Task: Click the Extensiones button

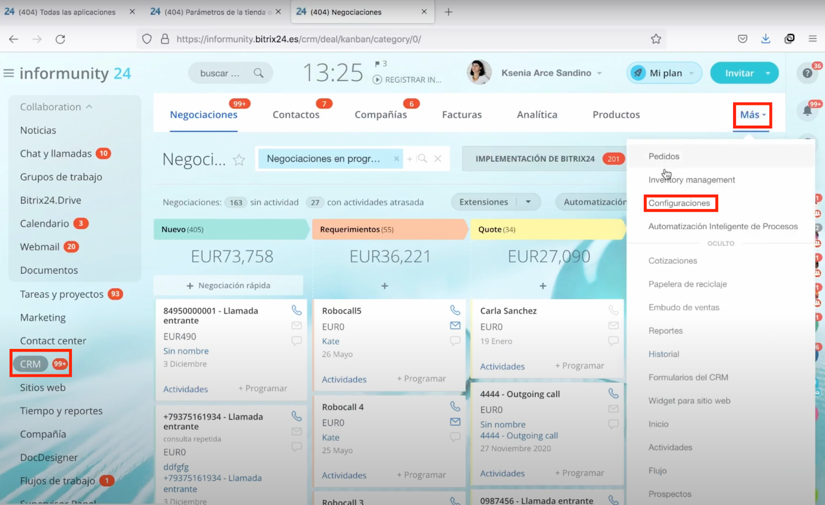Action: click(484, 202)
